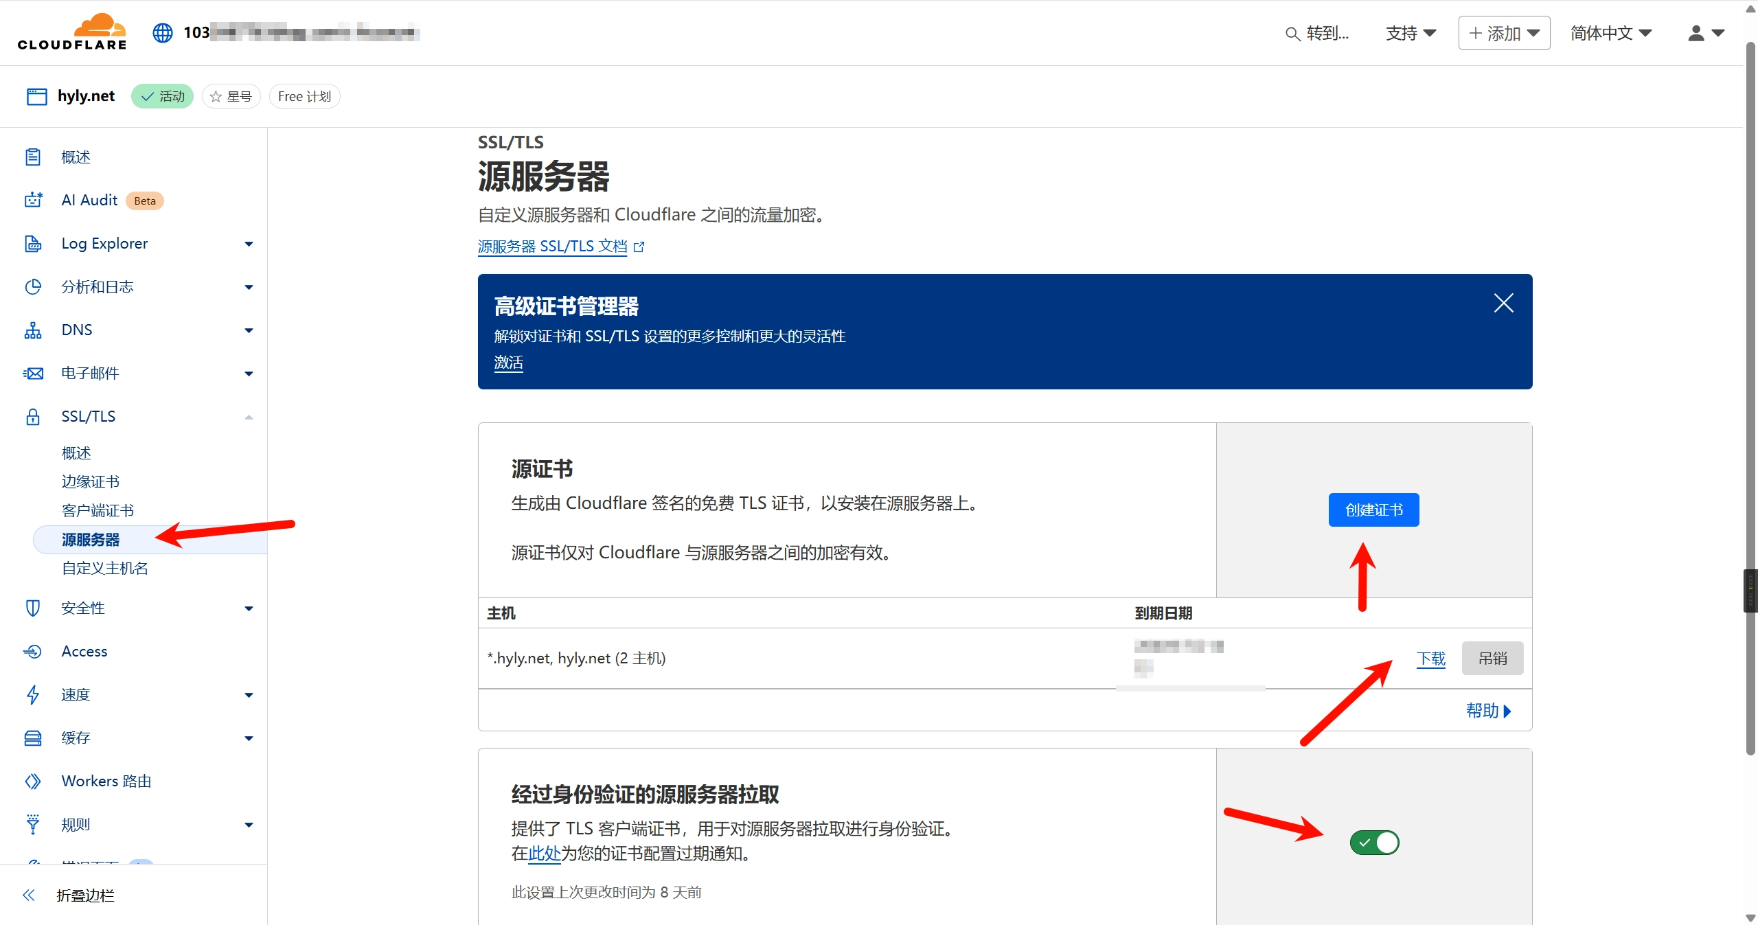
Task: Open the search magnifier 转到
Action: pos(1316,33)
